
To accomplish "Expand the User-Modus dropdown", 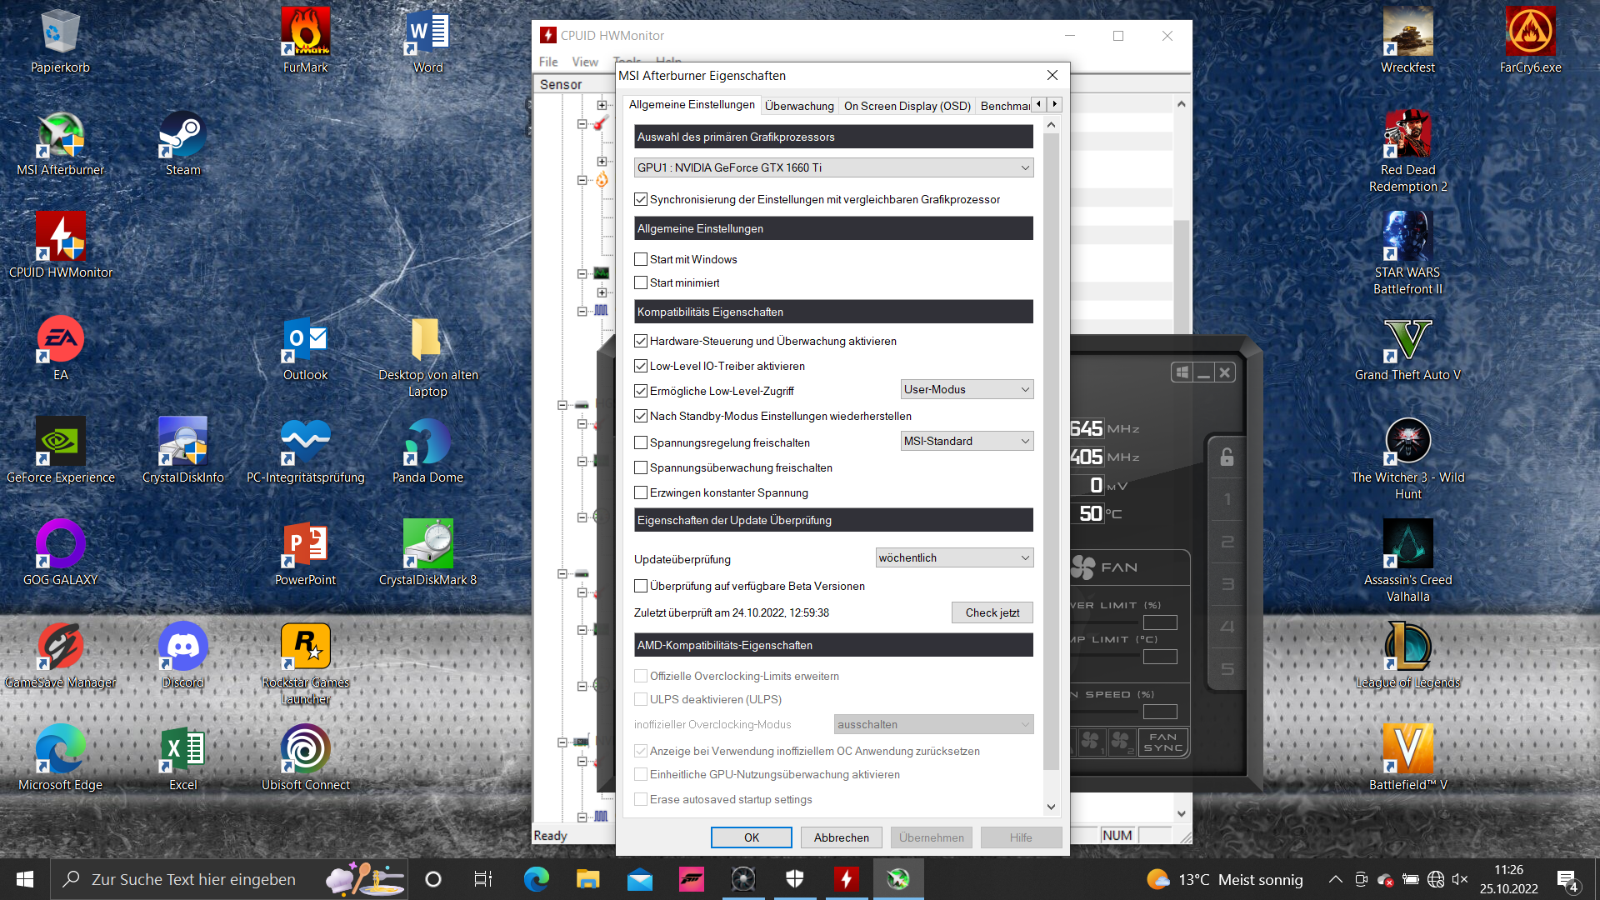I will pyautogui.click(x=967, y=389).
